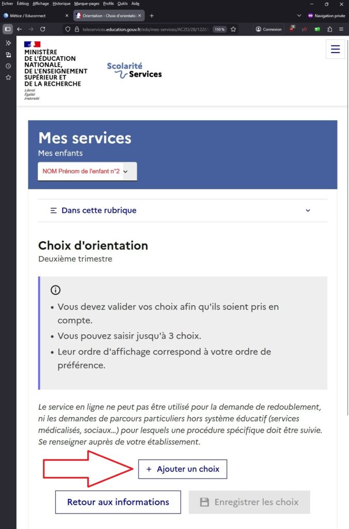The height and width of the screenshot is (529, 349).
Task: Open the child selection dropdown
Action: tap(87, 172)
